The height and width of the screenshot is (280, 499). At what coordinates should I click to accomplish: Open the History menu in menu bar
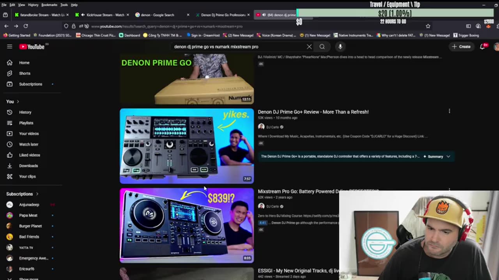(33, 5)
